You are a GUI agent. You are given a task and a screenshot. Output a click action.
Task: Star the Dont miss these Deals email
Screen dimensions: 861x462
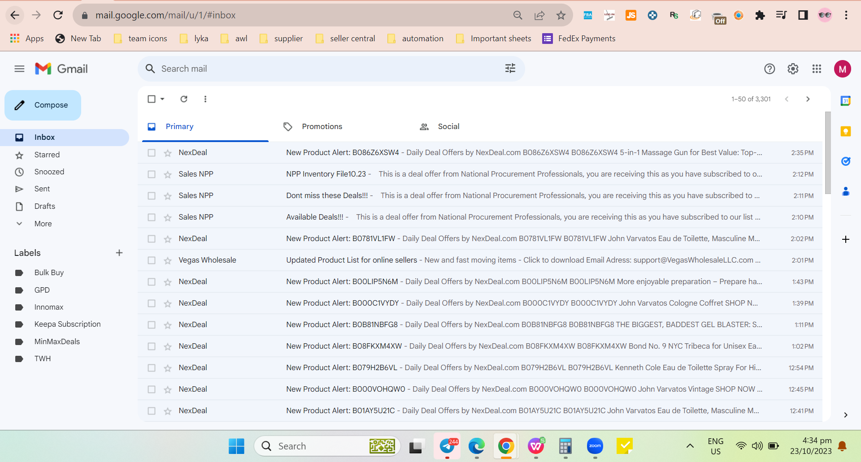point(168,196)
